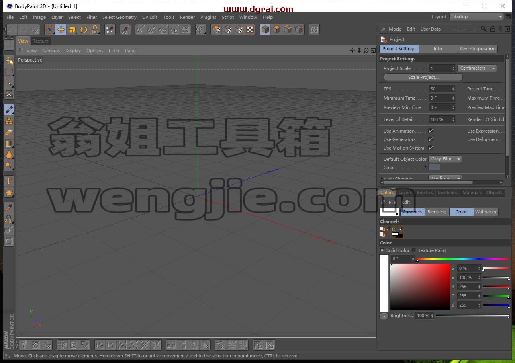Open the Layout Startup dropdown
The width and height of the screenshot is (515, 363).
click(x=476, y=16)
